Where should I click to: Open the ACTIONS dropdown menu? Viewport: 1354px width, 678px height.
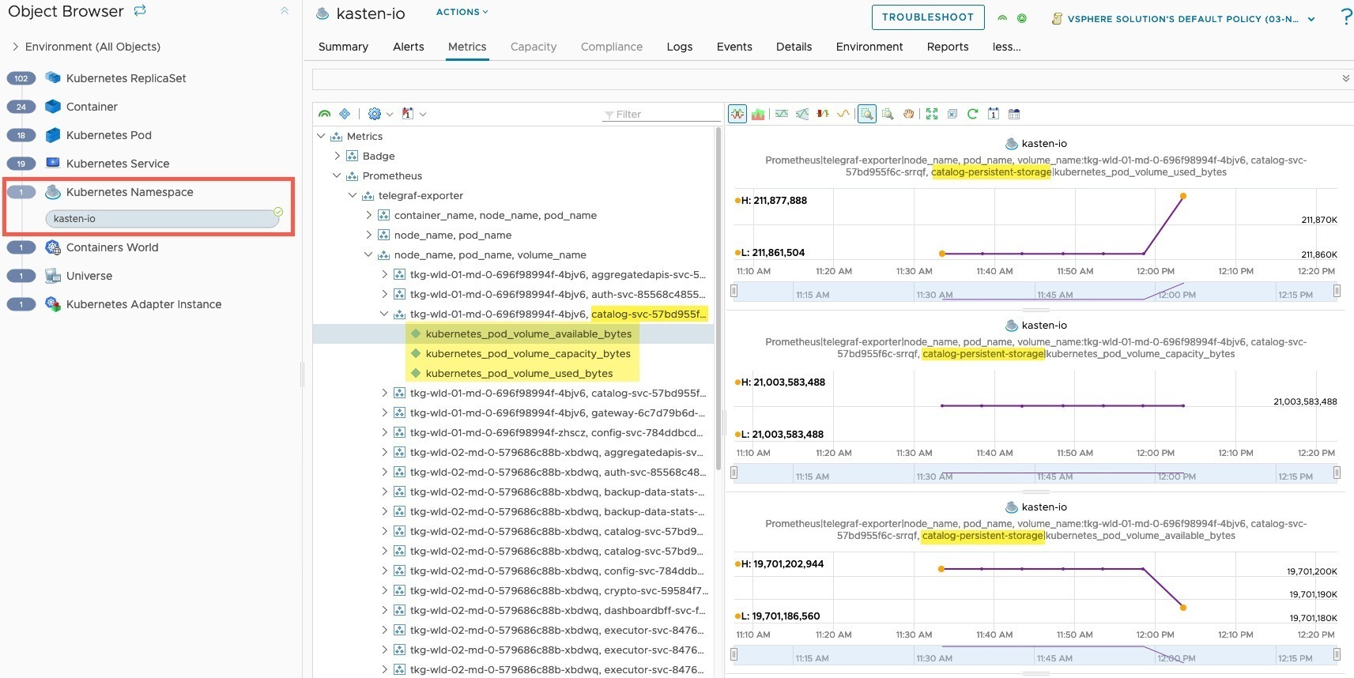coord(462,12)
